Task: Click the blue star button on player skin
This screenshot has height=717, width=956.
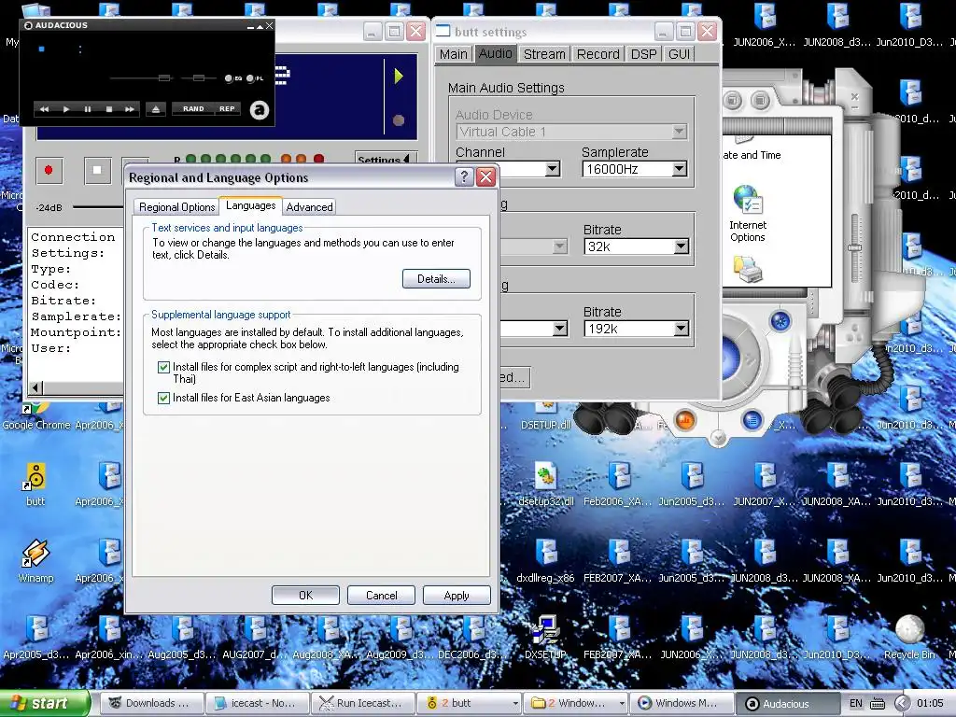Action: (780, 321)
